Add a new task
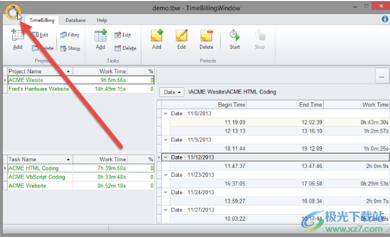 pos(101,39)
